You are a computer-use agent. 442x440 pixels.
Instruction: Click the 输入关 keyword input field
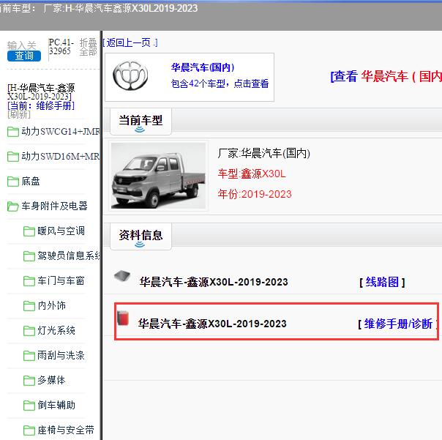(22, 45)
